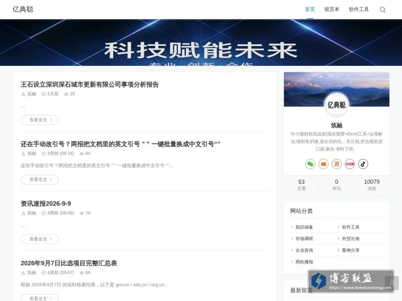Viewport: 402px width, 301px height.
Task: Click excerpt text 还在手动改引号？两招把文档里的英文引号
Action: [x=97, y=166]
